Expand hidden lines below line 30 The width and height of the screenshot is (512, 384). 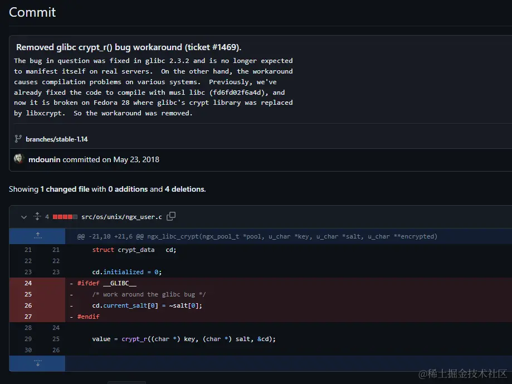click(x=37, y=363)
